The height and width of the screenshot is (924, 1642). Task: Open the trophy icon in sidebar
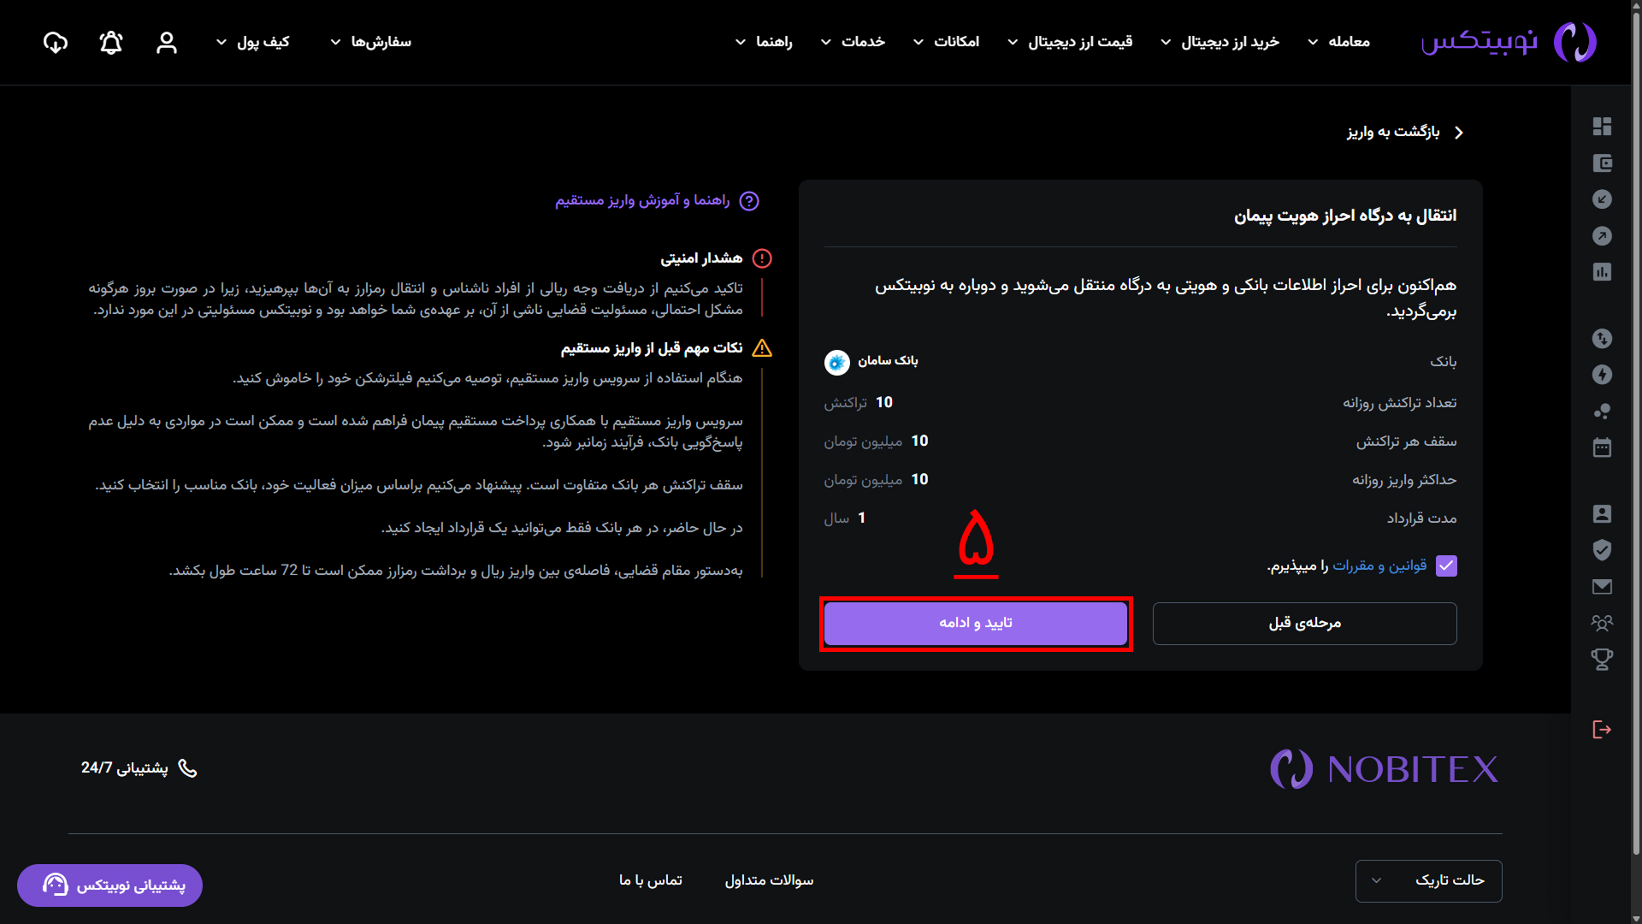click(x=1602, y=659)
